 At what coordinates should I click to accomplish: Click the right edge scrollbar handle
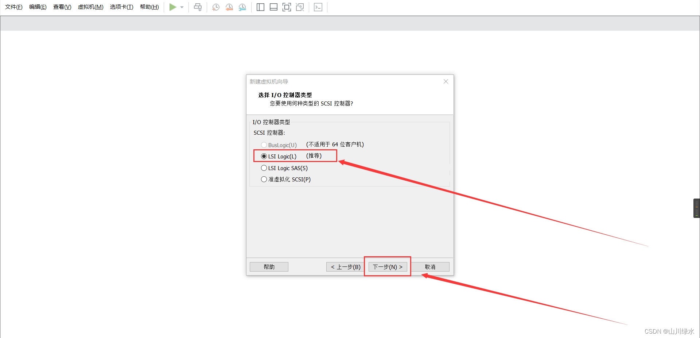point(697,208)
